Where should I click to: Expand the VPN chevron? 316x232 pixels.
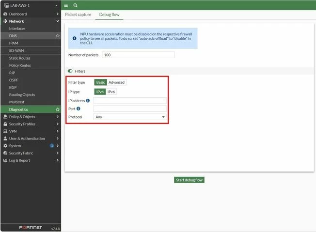(x=58, y=131)
